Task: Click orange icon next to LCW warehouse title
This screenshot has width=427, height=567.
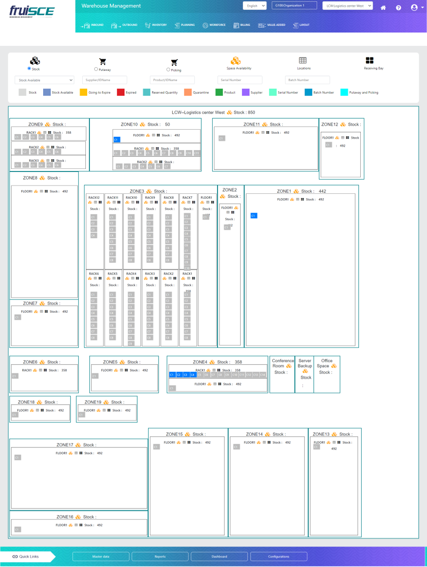Action: tap(229, 112)
